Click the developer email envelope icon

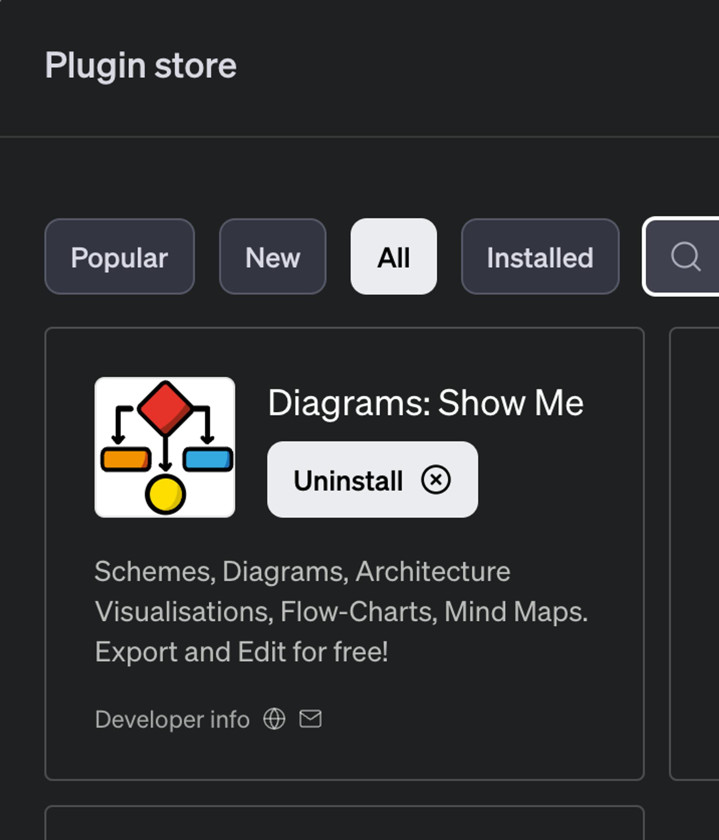click(x=310, y=719)
